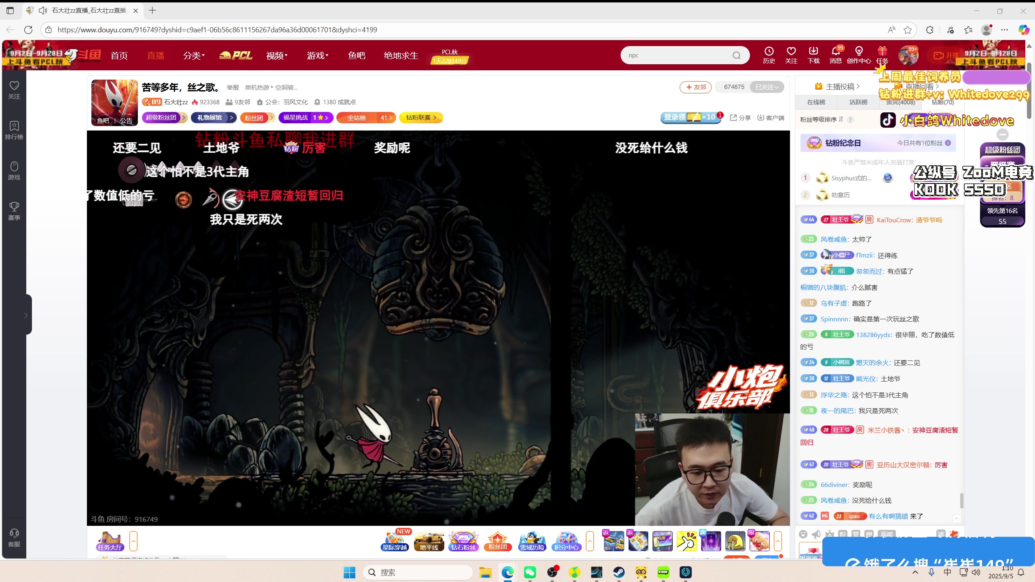Open the 星际穿越 rocket icon
This screenshot has height=582, width=1035.
[395, 541]
